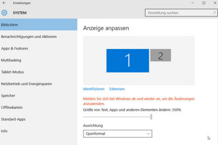Select monitor 1 in the display preview
The image size is (218, 145).
pos(128,61)
